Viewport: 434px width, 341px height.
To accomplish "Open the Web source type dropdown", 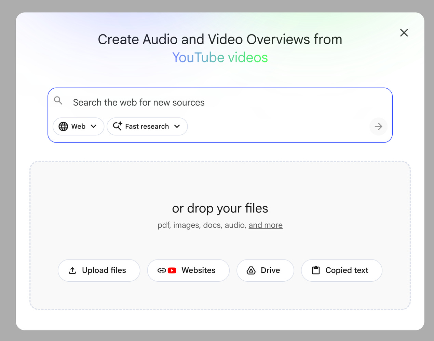I will [x=78, y=127].
